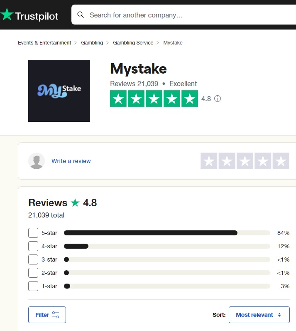Click the search magnifier icon
This screenshot has height=331, width=296.
point(81,15)
